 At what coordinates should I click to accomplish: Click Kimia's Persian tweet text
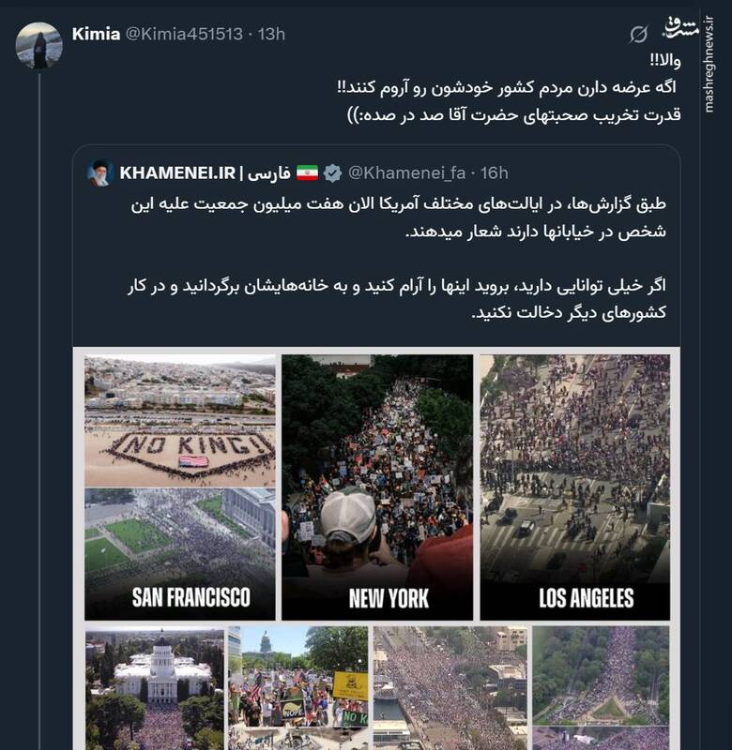click(x=510, y=88)
